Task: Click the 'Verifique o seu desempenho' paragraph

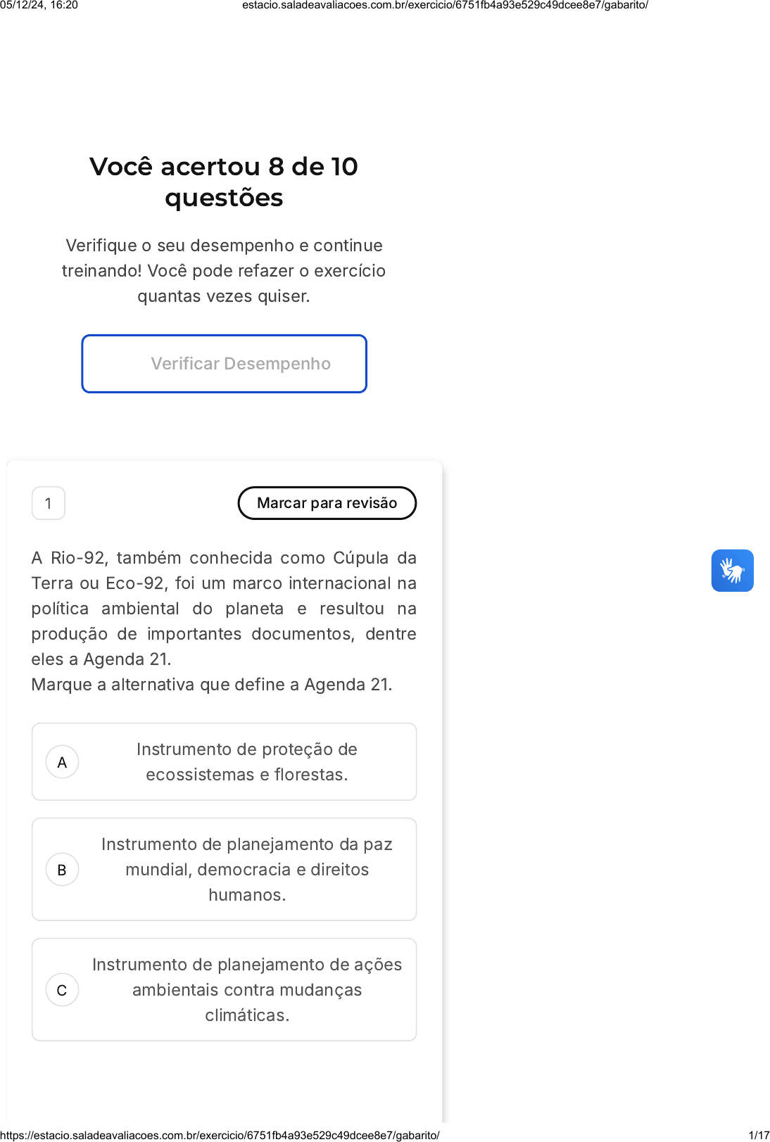Action: (x=224, y=271)
